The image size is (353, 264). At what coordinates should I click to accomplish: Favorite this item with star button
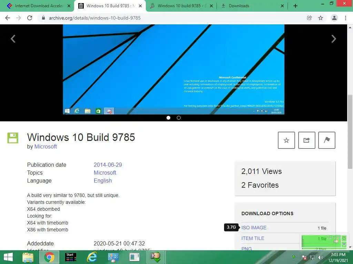tap(286, 140)
